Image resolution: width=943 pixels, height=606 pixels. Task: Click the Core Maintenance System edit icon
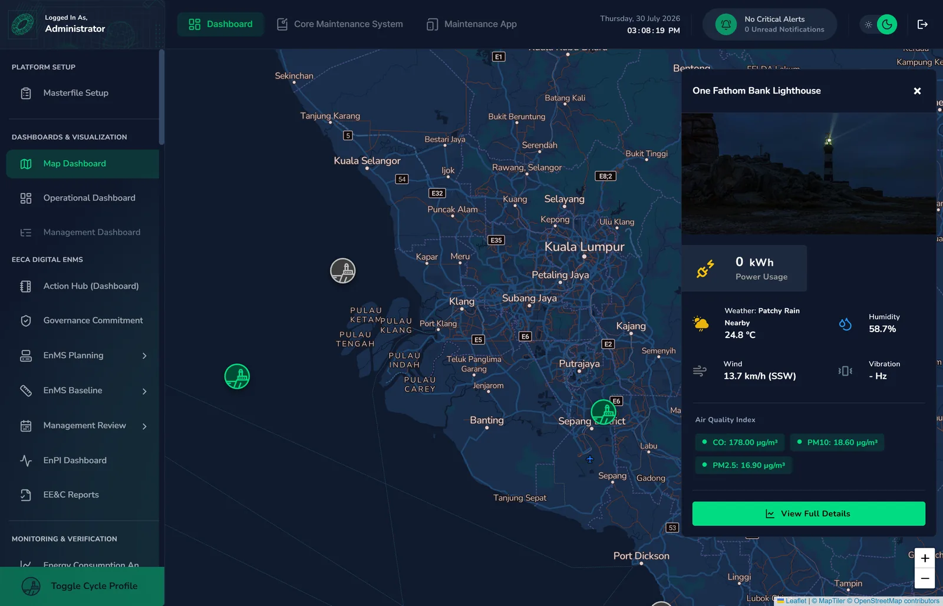click(282, 24)
